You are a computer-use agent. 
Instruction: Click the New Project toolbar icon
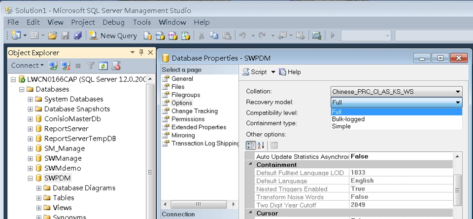pos(16,36)
